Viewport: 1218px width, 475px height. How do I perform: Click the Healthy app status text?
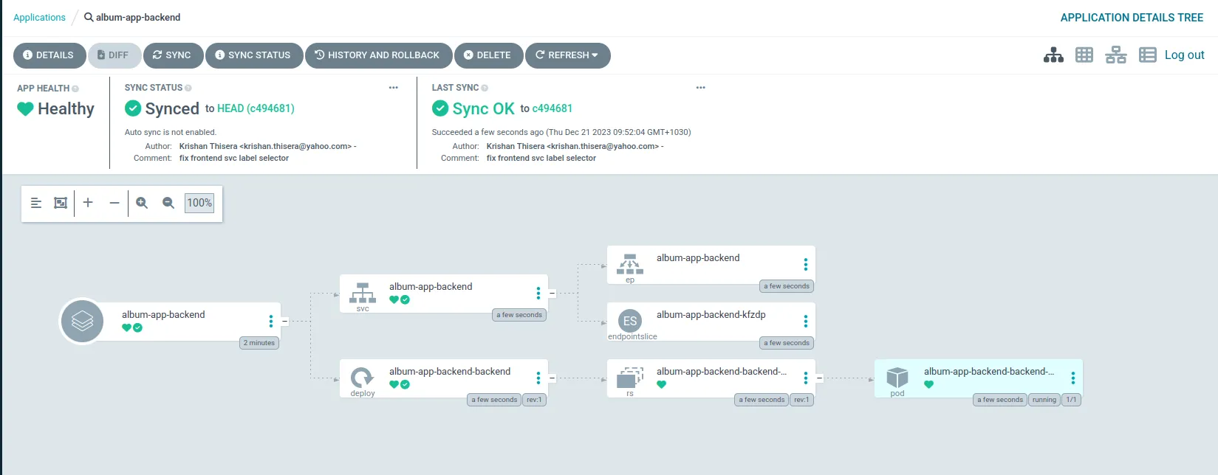[66, 108]
